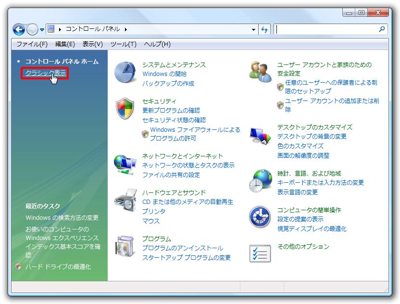Viewport: 400px width, 304px height.
Task: Open the User Accounts people icon
Action: coord(260,72)
